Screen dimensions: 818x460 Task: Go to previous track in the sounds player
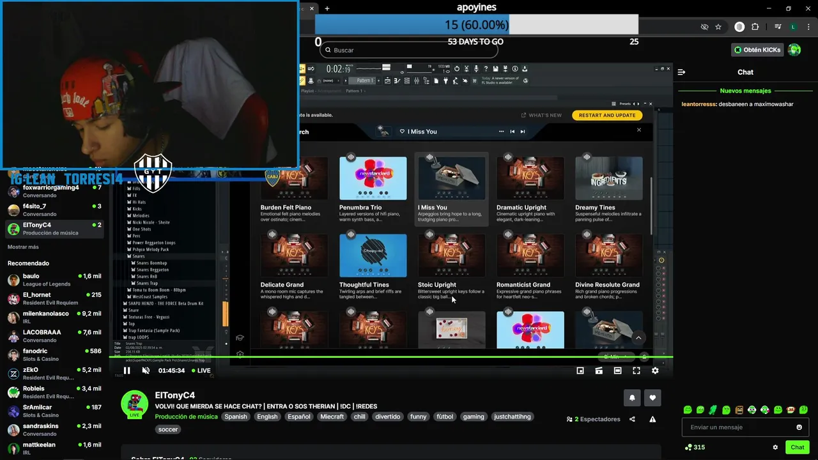tap(512, 132)
